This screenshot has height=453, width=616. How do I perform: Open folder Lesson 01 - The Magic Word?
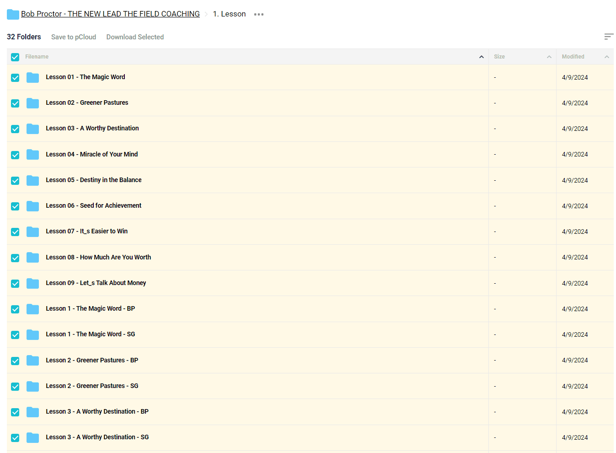tap(86, 77)
